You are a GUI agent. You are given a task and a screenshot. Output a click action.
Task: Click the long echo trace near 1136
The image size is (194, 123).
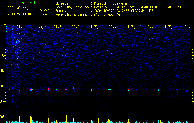coord(109,90)
